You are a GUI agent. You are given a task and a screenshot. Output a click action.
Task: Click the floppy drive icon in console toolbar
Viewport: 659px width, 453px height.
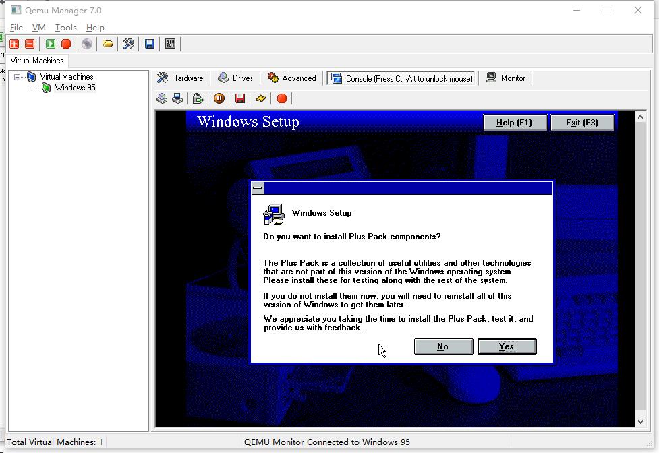tap(177, 98)
